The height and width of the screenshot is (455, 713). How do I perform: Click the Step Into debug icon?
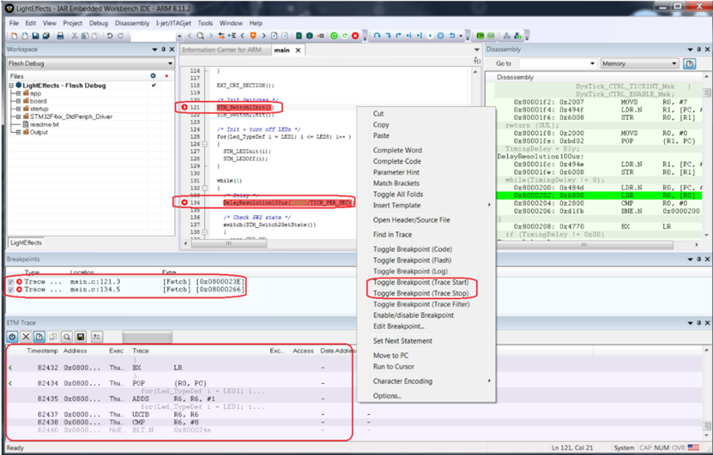click(x=389, y=35)
